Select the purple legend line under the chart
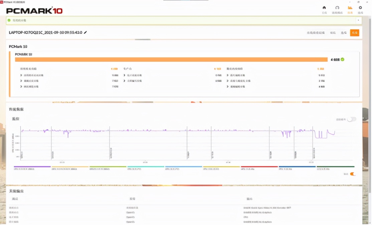 pyautogui.click(x=32, y=167)
